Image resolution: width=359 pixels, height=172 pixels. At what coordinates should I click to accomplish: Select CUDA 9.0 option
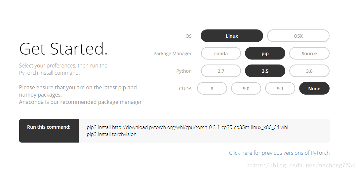pos(246,88)
